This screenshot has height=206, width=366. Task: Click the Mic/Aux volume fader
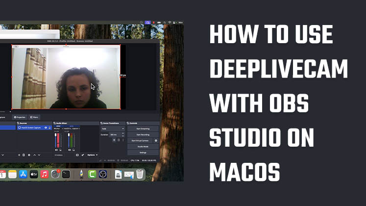click(x=55, y=140)
